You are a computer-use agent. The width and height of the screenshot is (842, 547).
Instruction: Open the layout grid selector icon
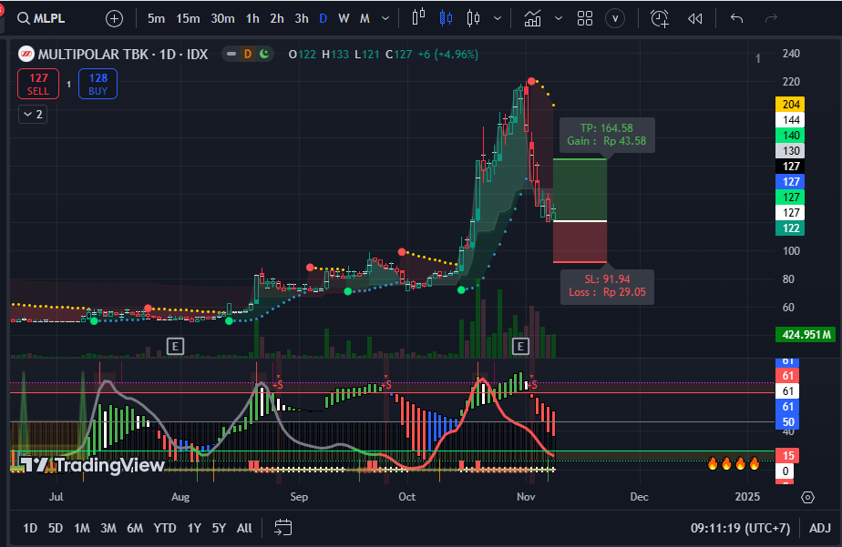tap(585, 19)
